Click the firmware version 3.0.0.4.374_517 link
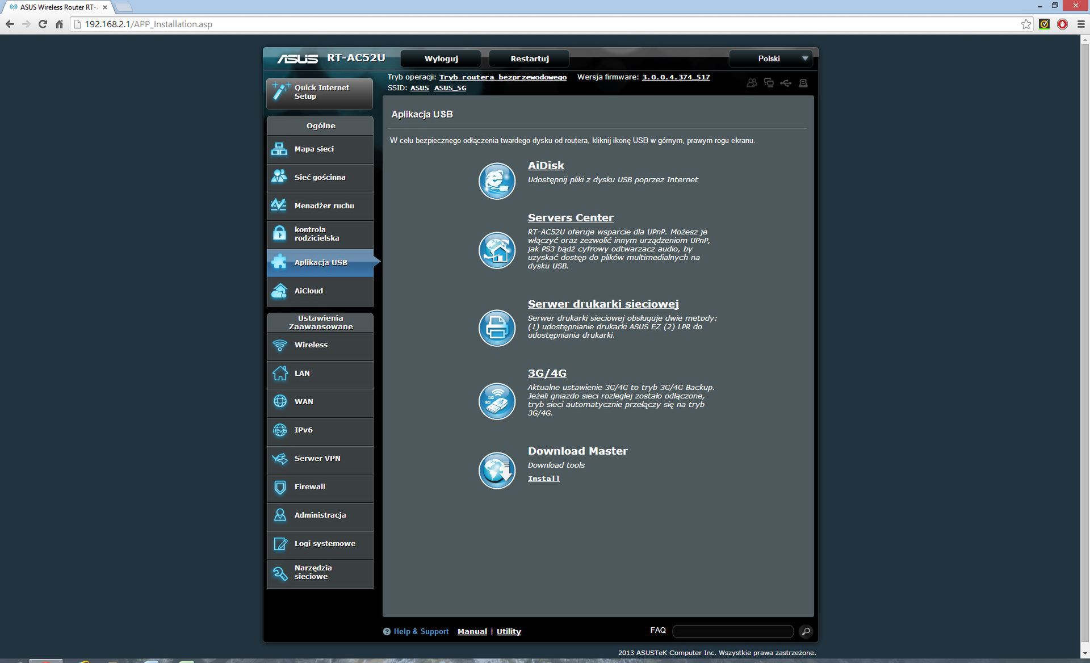1090x663 pixels. 676,77
